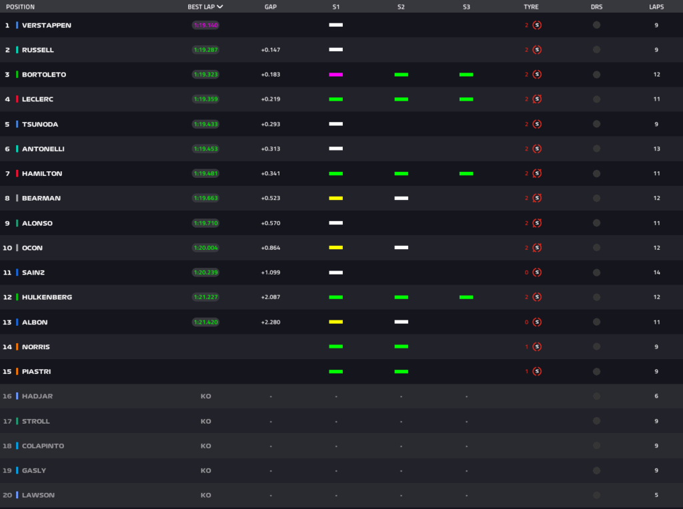Click the Position column header
Image resolution: width=683 pixels, height=509 pixels.
point(20,7)
